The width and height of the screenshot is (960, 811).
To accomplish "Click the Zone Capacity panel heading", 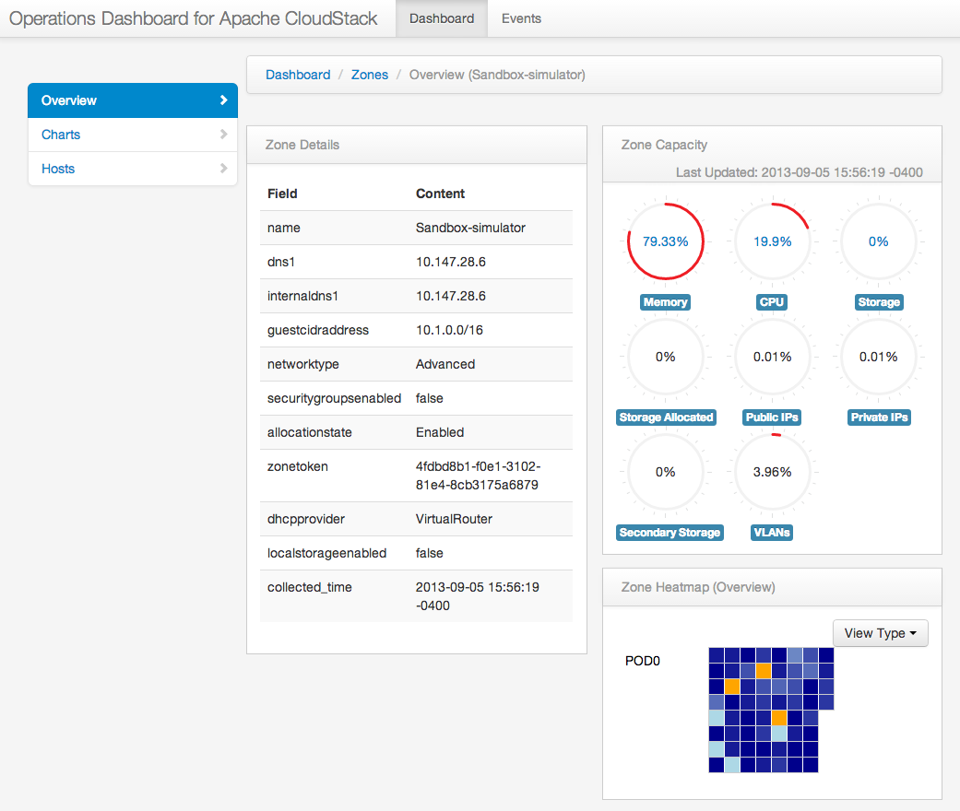I will (664, 145).
